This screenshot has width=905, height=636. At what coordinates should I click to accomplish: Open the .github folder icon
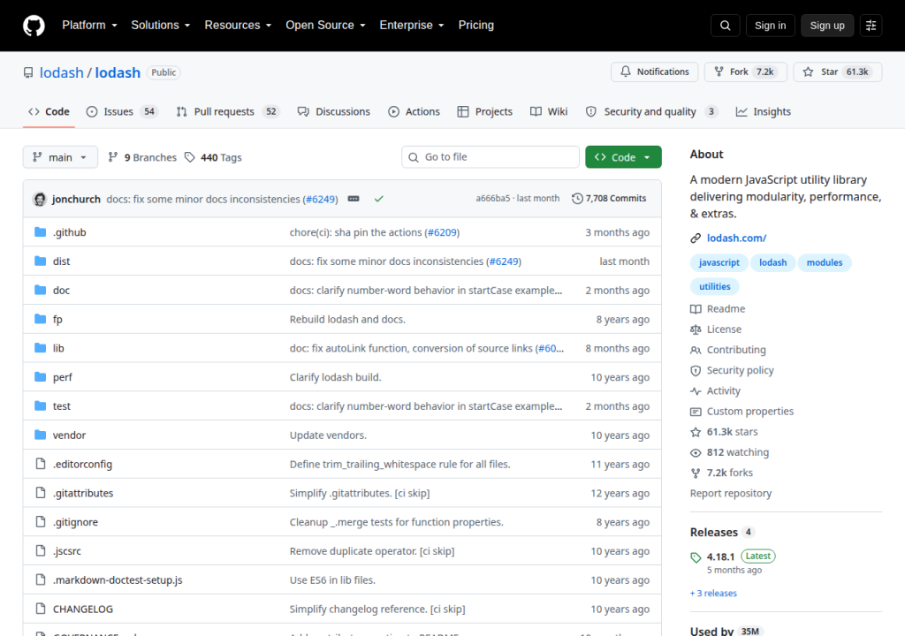[x=40, y=232]
